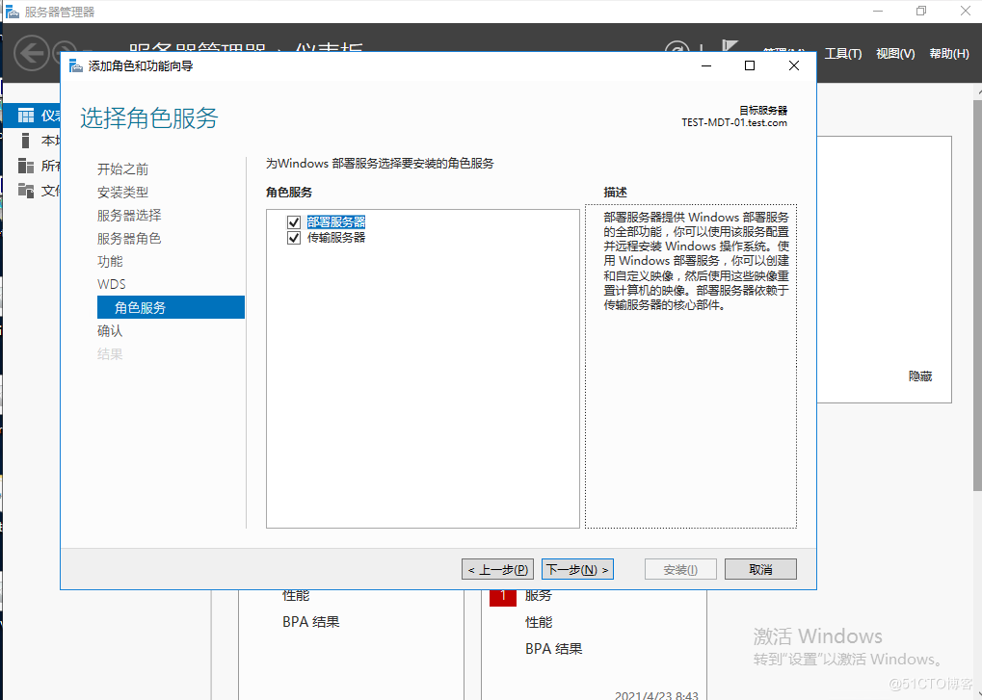The height and width of the screenshot is (700, 982).
Task: Click the TEST-MDT-01.test.com target server text
Action: (x=734, y=122)
